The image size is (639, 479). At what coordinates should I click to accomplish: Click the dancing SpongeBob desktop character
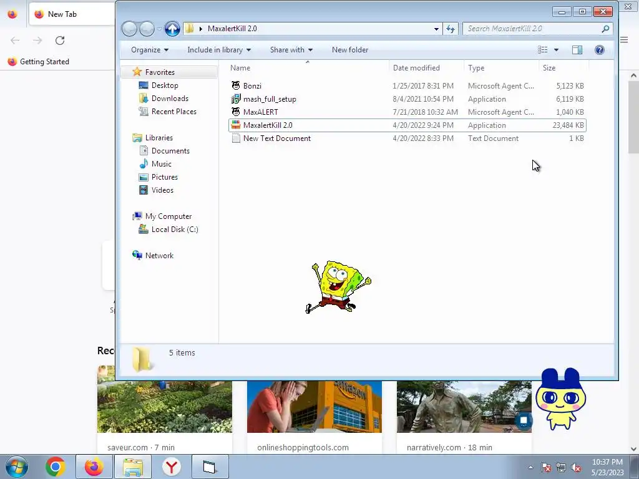(338, 287)
